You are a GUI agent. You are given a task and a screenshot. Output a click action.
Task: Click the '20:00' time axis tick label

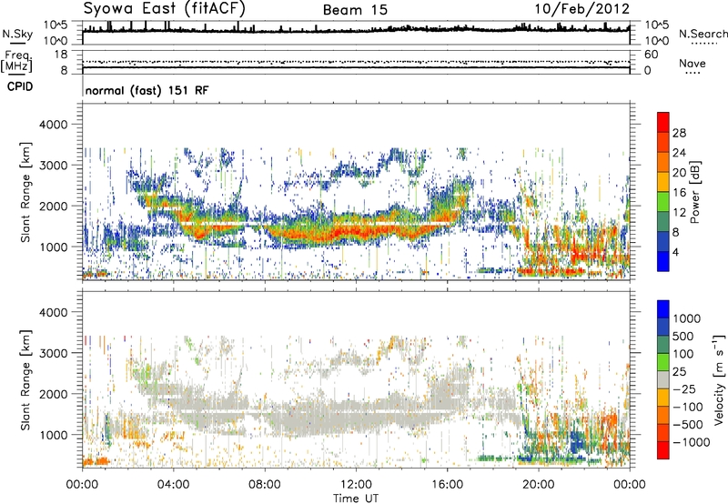(538, 485)
